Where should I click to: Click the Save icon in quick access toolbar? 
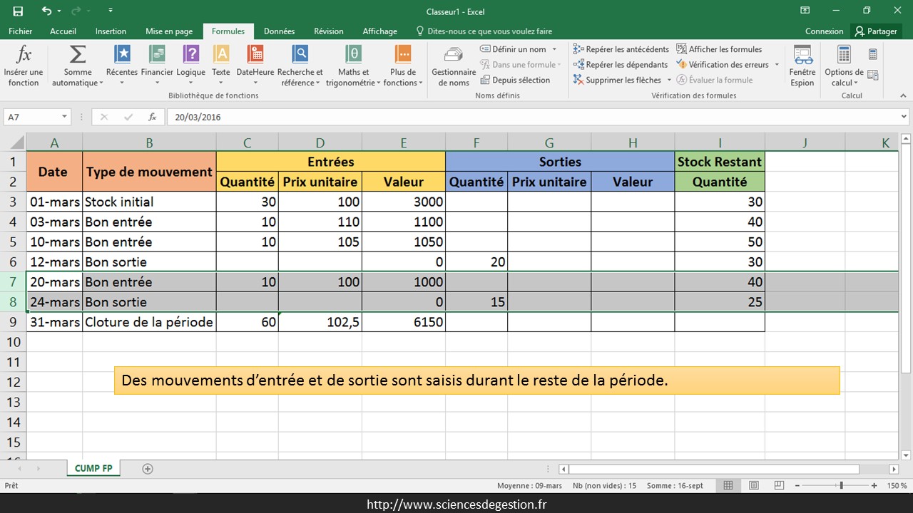(x=18, y=11)
